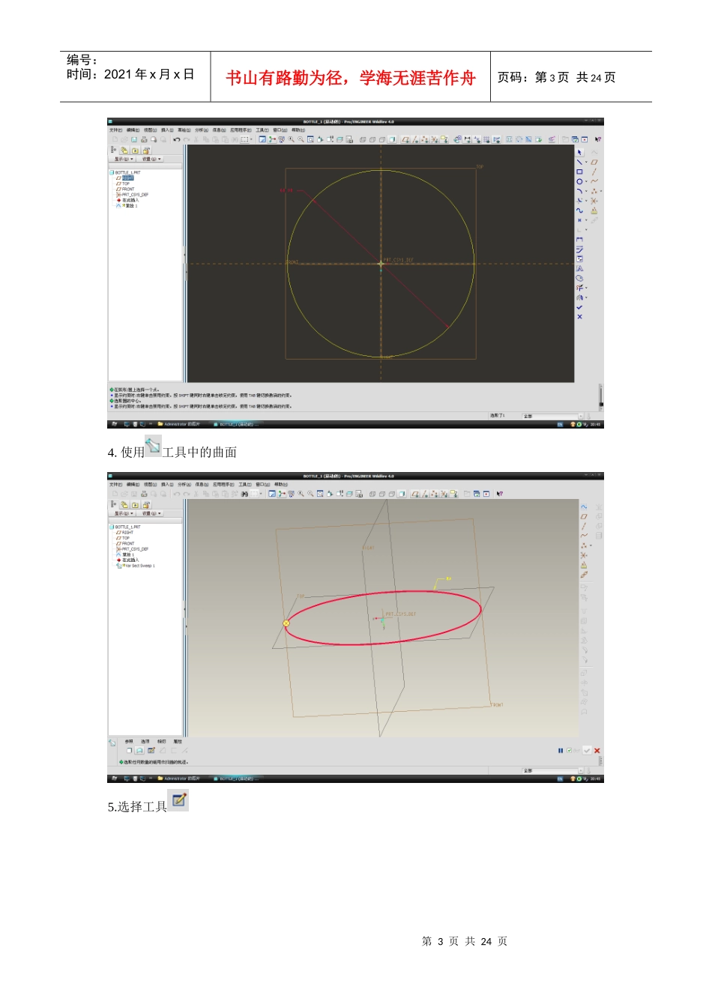Click the datum axis tool in lower right toolbar
The height and width of the screenshot is (1007, 712).
584,526
